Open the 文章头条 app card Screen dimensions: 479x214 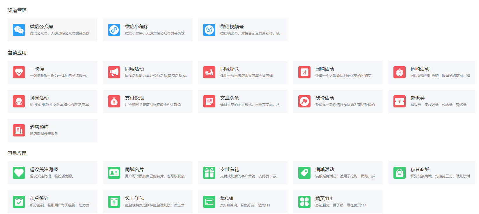tap(243, 101)
